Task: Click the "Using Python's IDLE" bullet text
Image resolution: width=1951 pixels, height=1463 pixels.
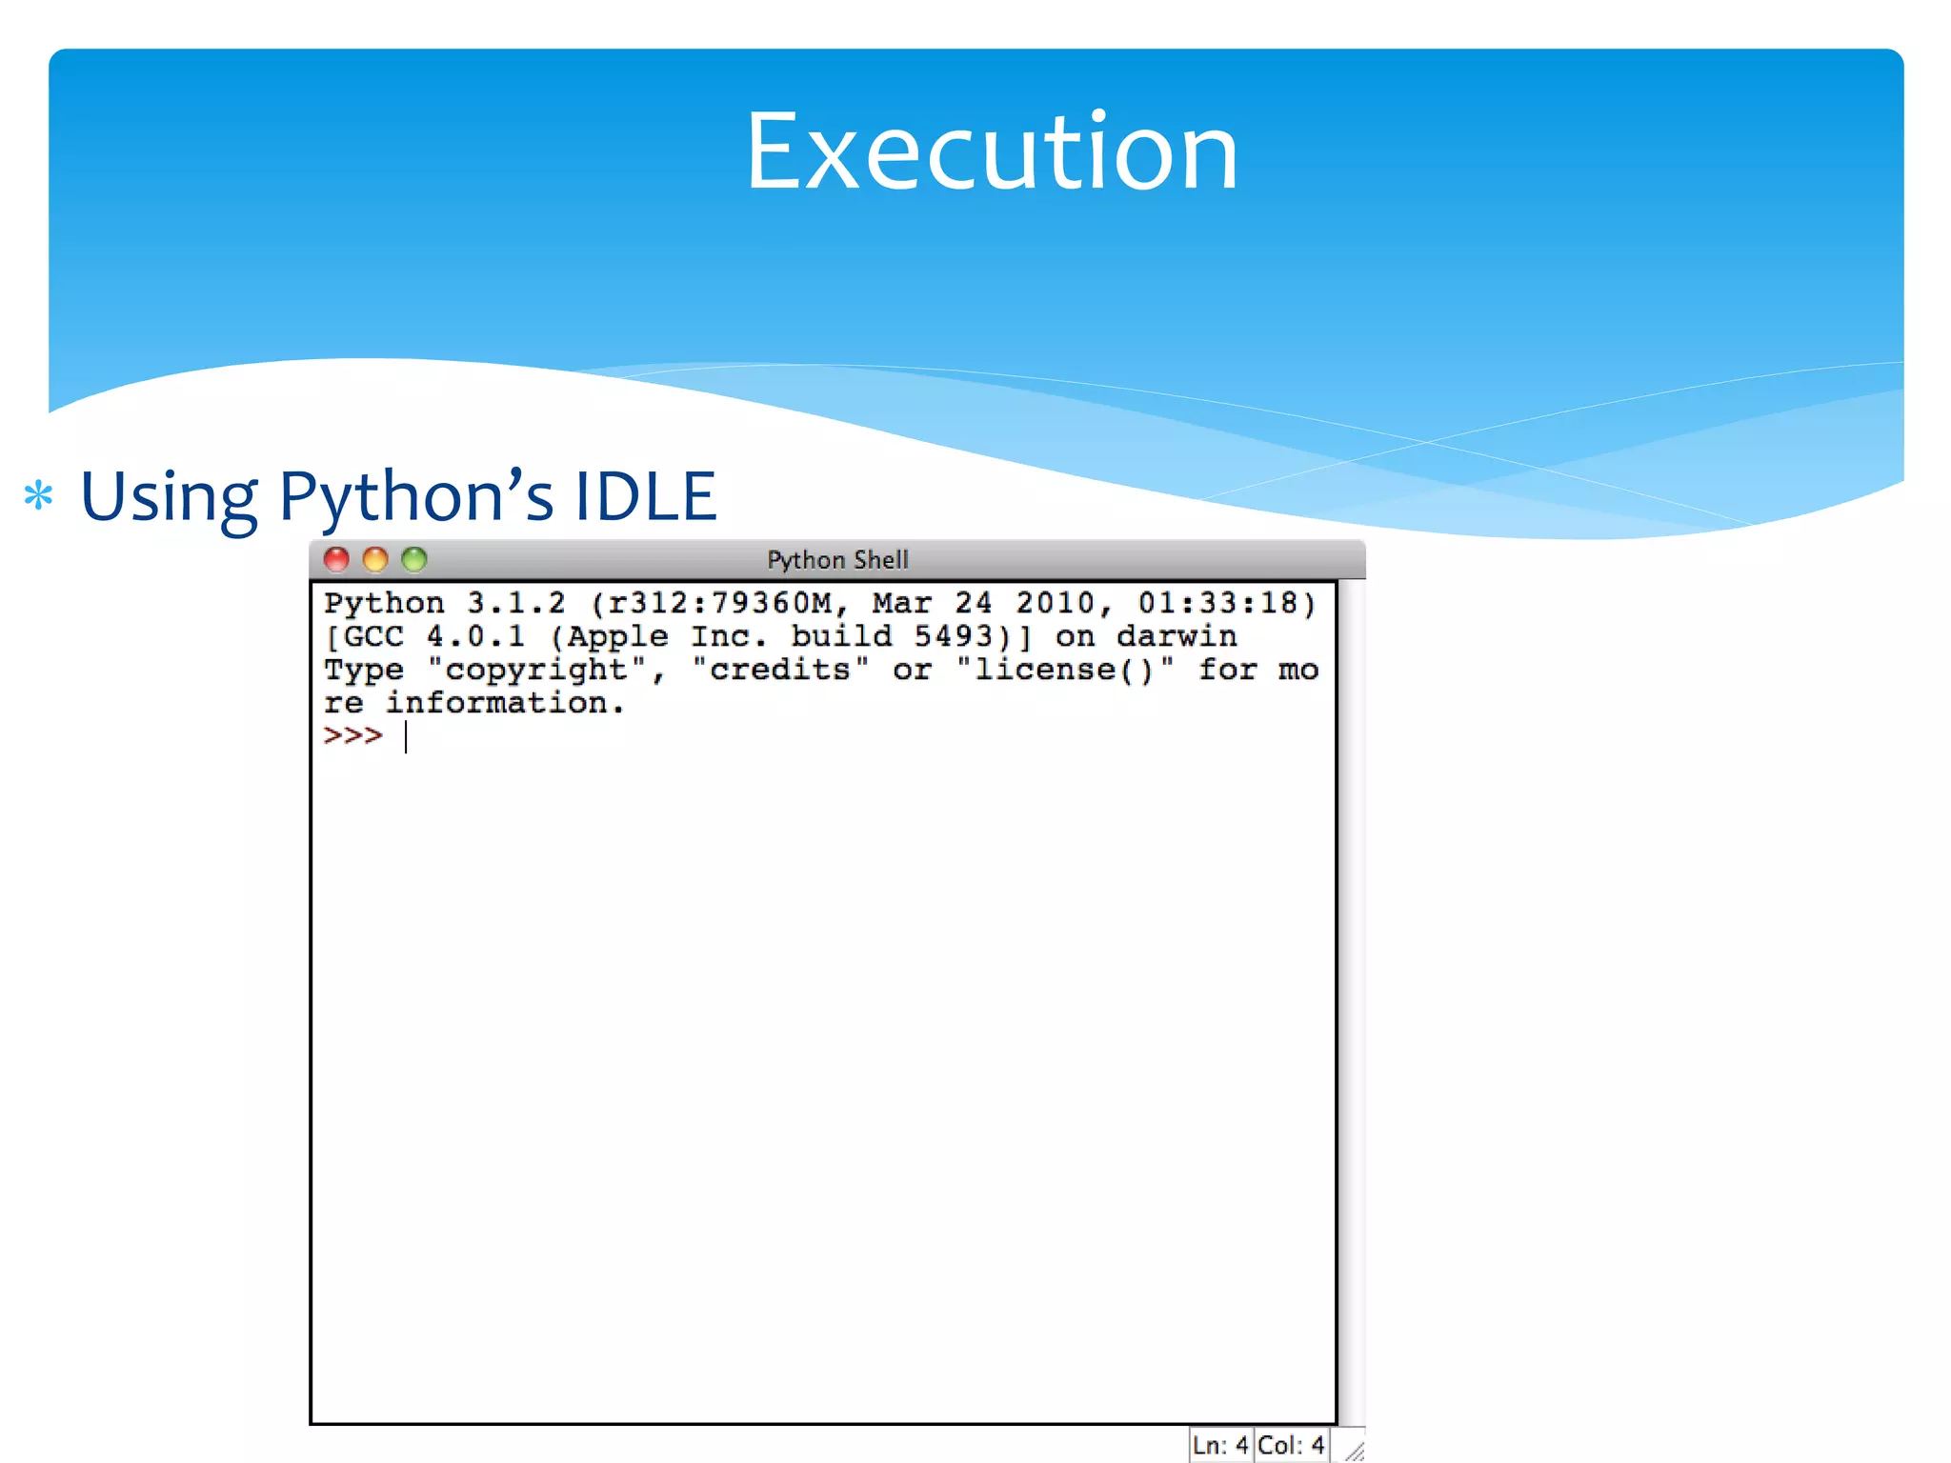Action: [398, 496]
